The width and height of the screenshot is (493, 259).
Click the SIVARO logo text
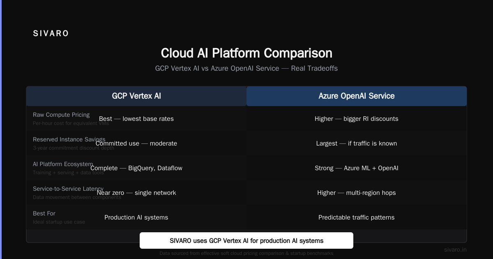click(x=51, y=34)
